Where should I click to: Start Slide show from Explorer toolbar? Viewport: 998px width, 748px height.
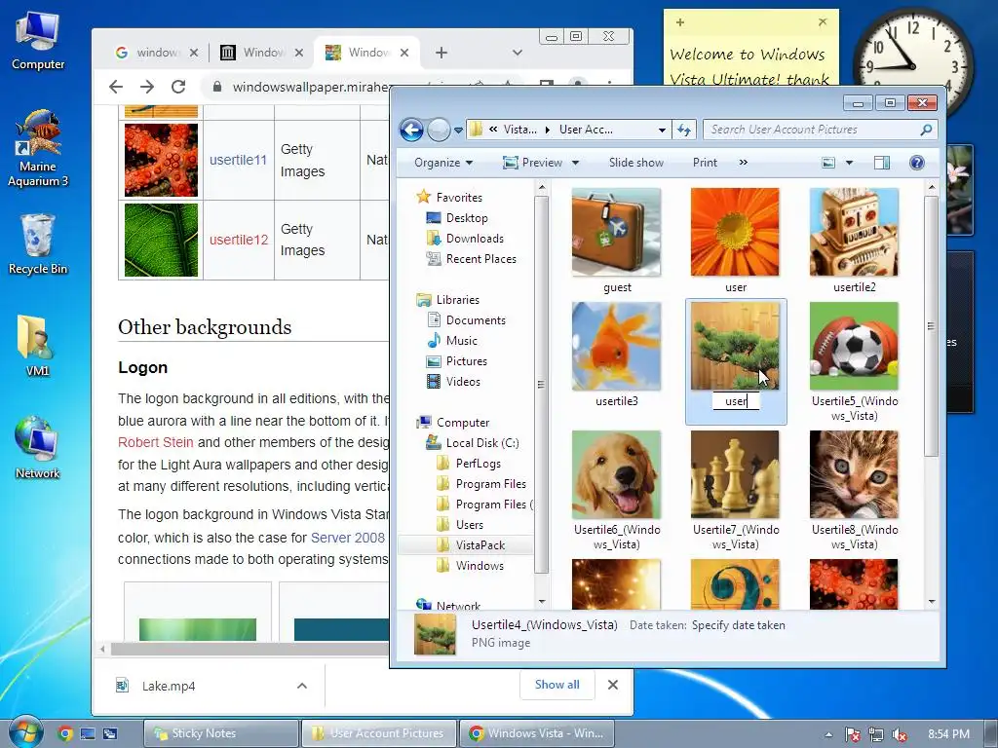pyautogui.click(x=635, y=163)
